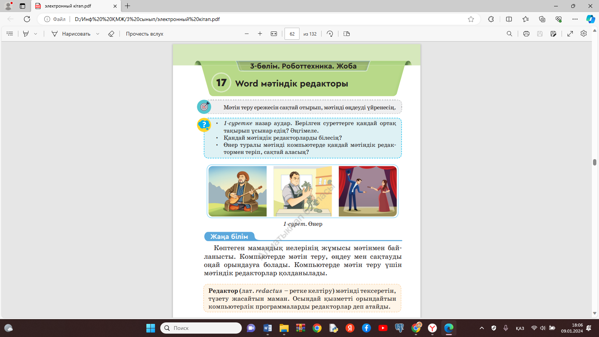Image resolution: width=599 pixels, height=337 pixels.
Task: Open Copilot sidebar
Action: pyautogui.click(x=591, y=19)
